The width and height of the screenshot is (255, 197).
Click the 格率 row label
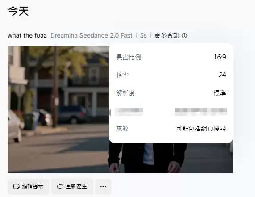click(122, 75)
